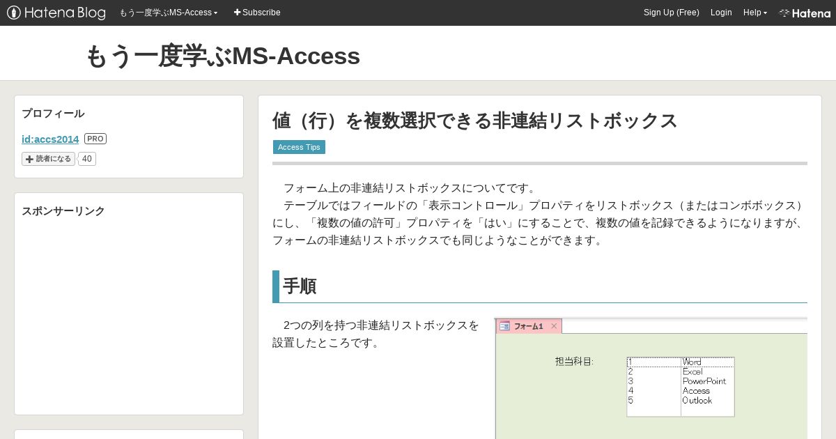Click the plus icon on the Subscribe button

click(238, 13)
